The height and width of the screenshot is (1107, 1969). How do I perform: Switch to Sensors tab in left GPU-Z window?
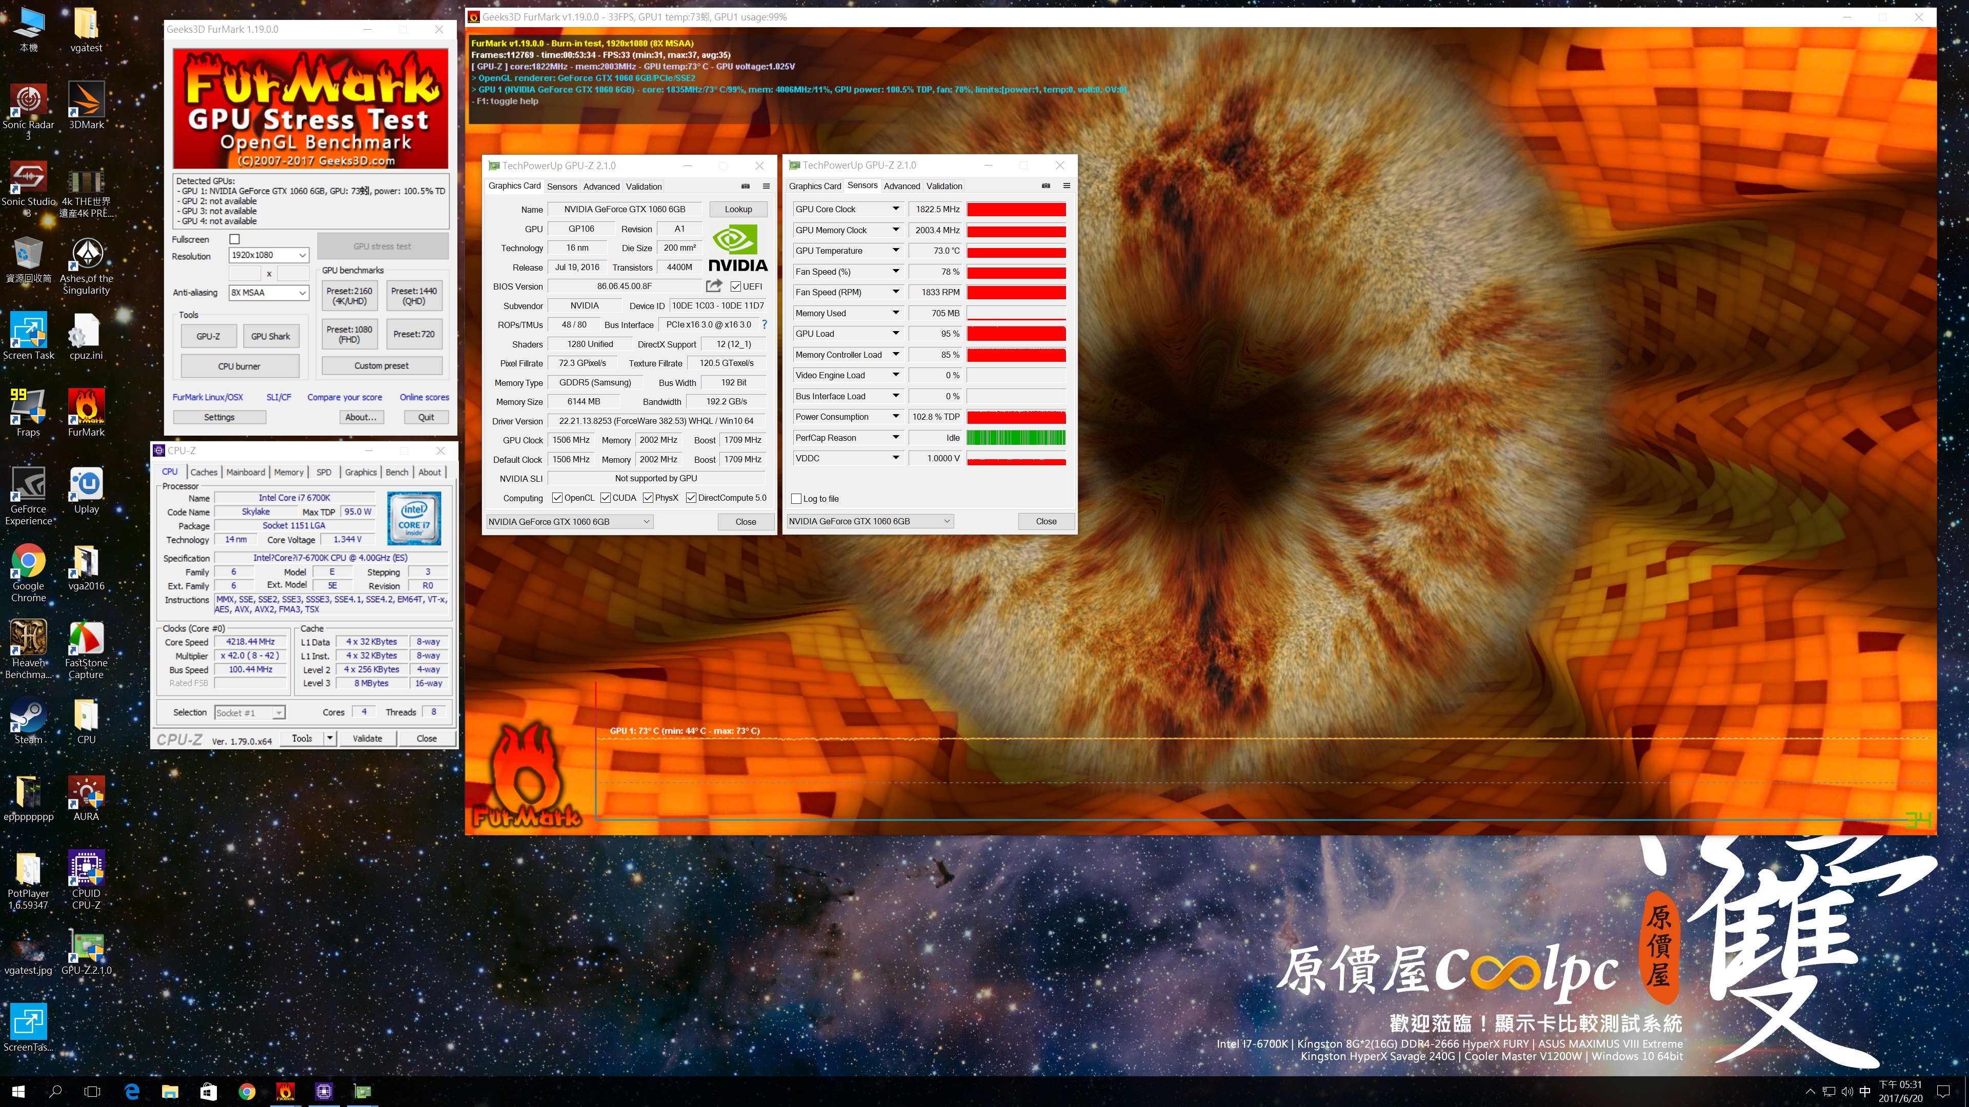[562, 187]
